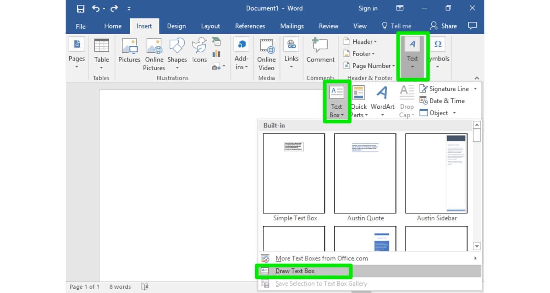
Task: Insert a new Comment
Action: pos(320,51)
